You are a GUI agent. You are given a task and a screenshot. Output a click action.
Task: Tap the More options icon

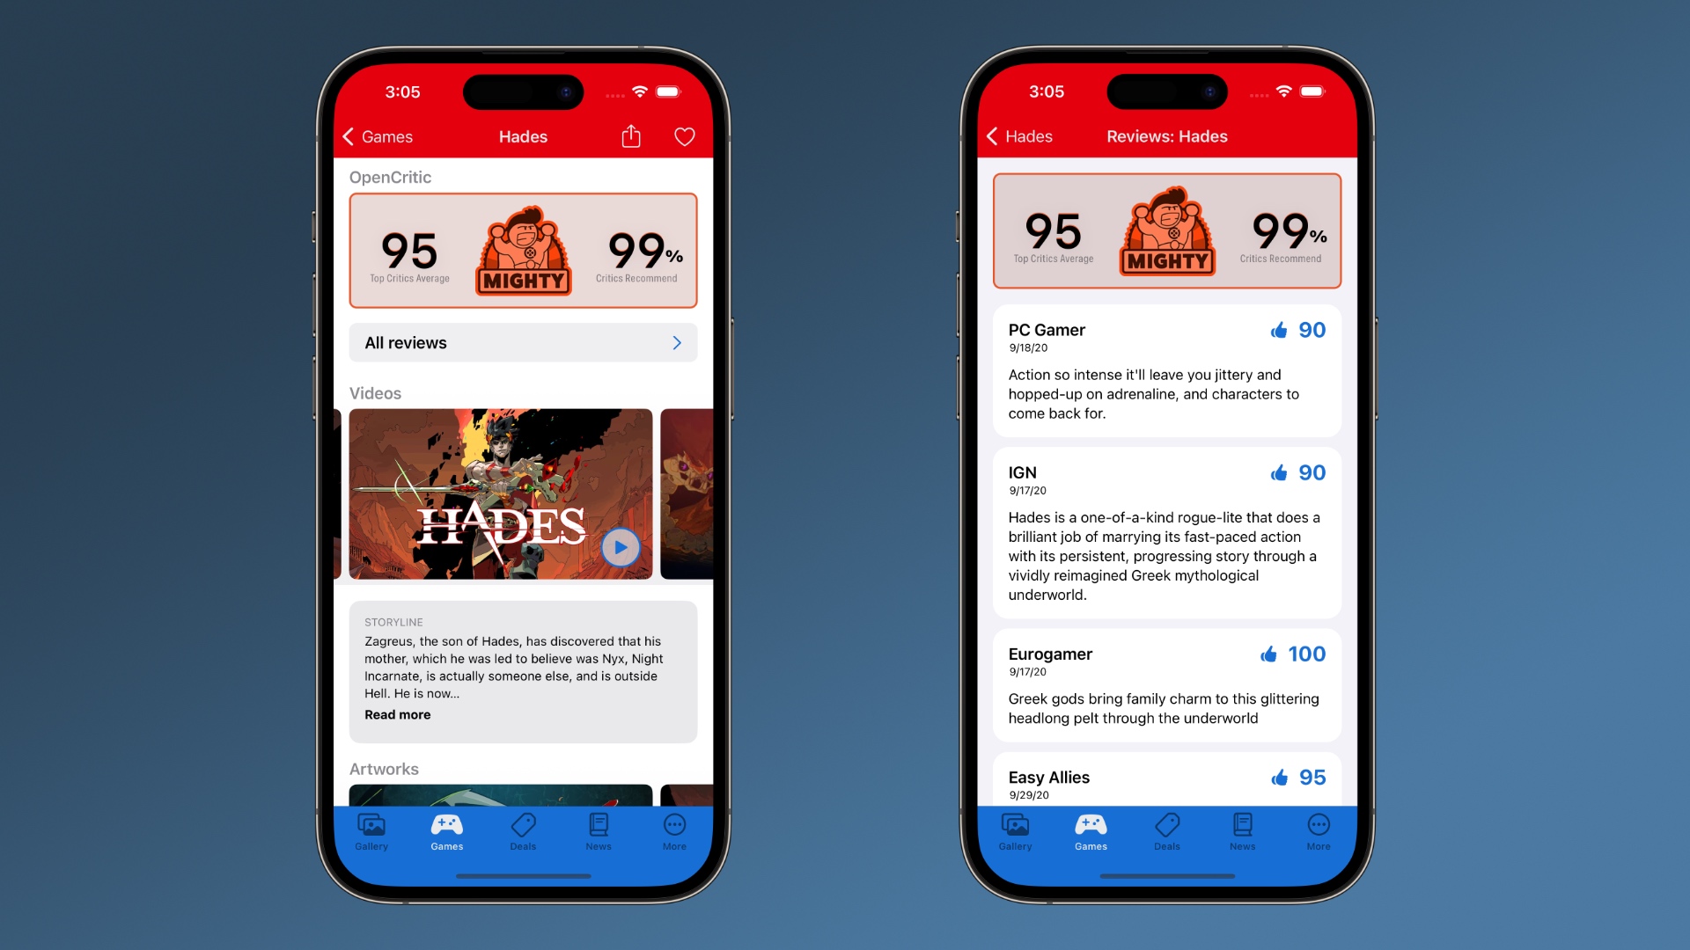[x=673, y=826]
